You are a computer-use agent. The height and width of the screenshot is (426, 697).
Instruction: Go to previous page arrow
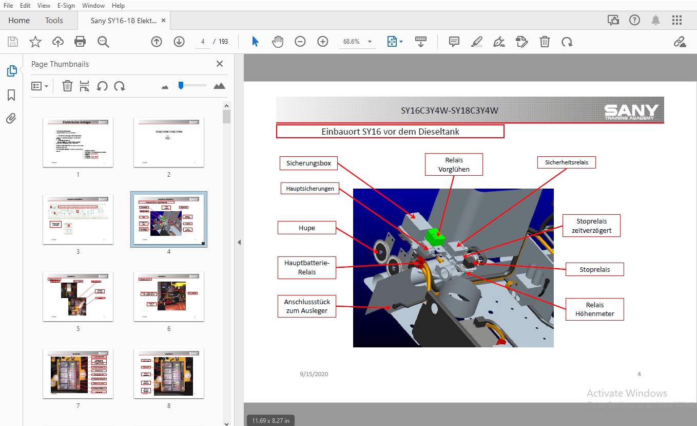pyautogui.click(x=157, y=42)
